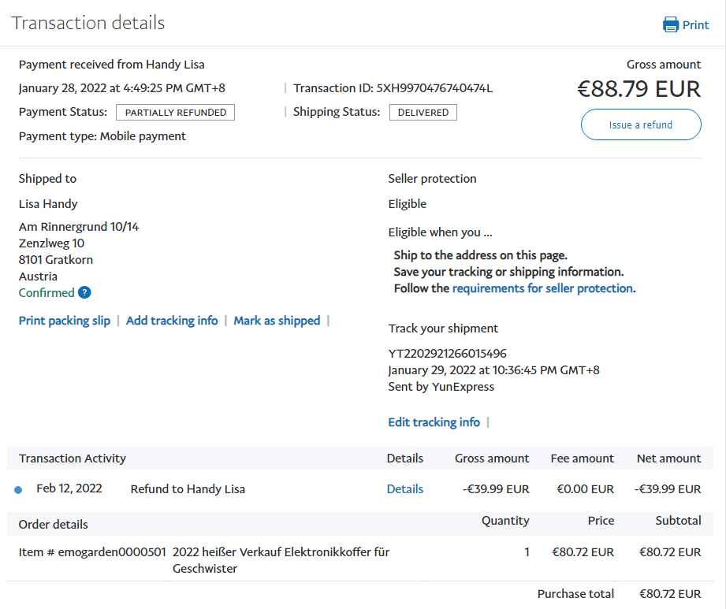
Task: Click the blue dot beside Feb 12, 2022
Action: pos(18,490)
